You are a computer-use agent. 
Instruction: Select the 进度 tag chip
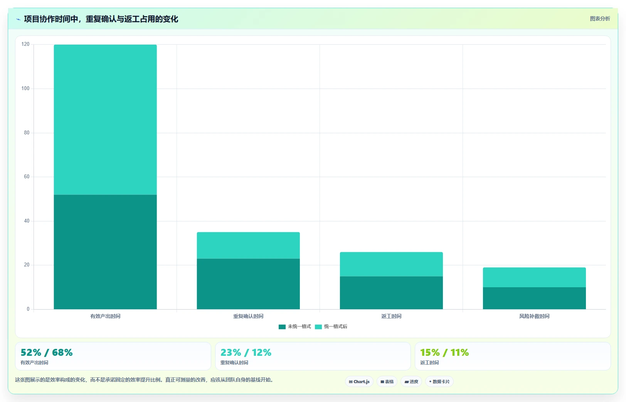[x=411, y=382]
